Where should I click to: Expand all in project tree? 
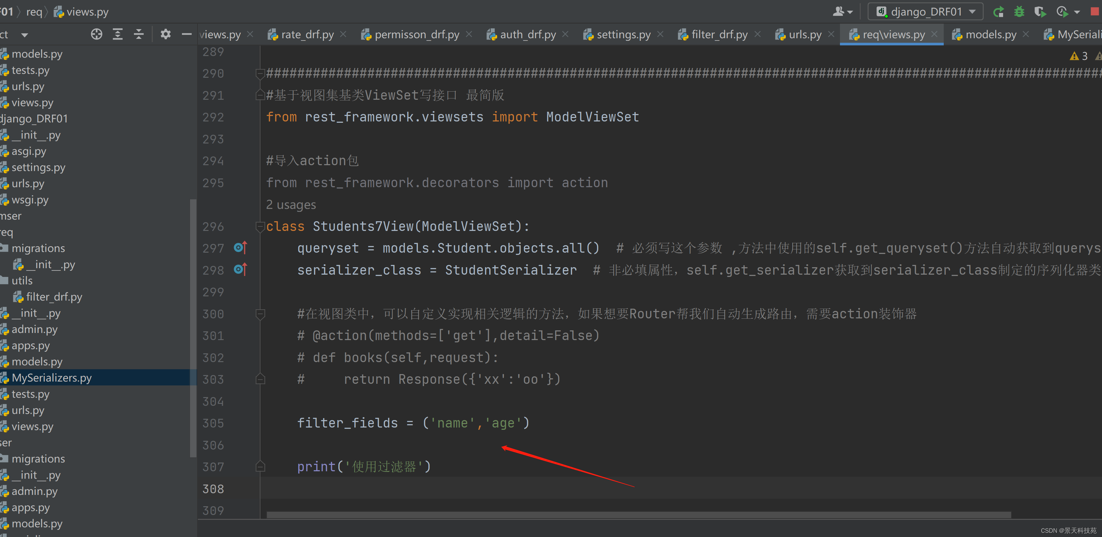point(118,34)
